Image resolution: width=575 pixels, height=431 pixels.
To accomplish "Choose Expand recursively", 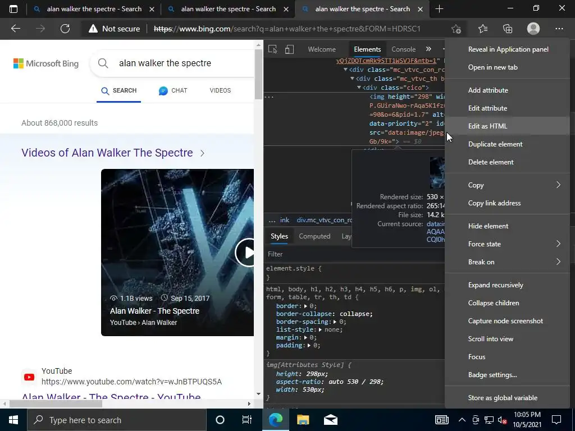I will coord(507,285).
